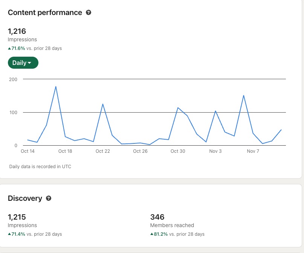The height and width of the screenshot is (253, 304).
Task: Click the green up arrow beside 71.6%
Action: pyautogui.click(x=9, y=48)
